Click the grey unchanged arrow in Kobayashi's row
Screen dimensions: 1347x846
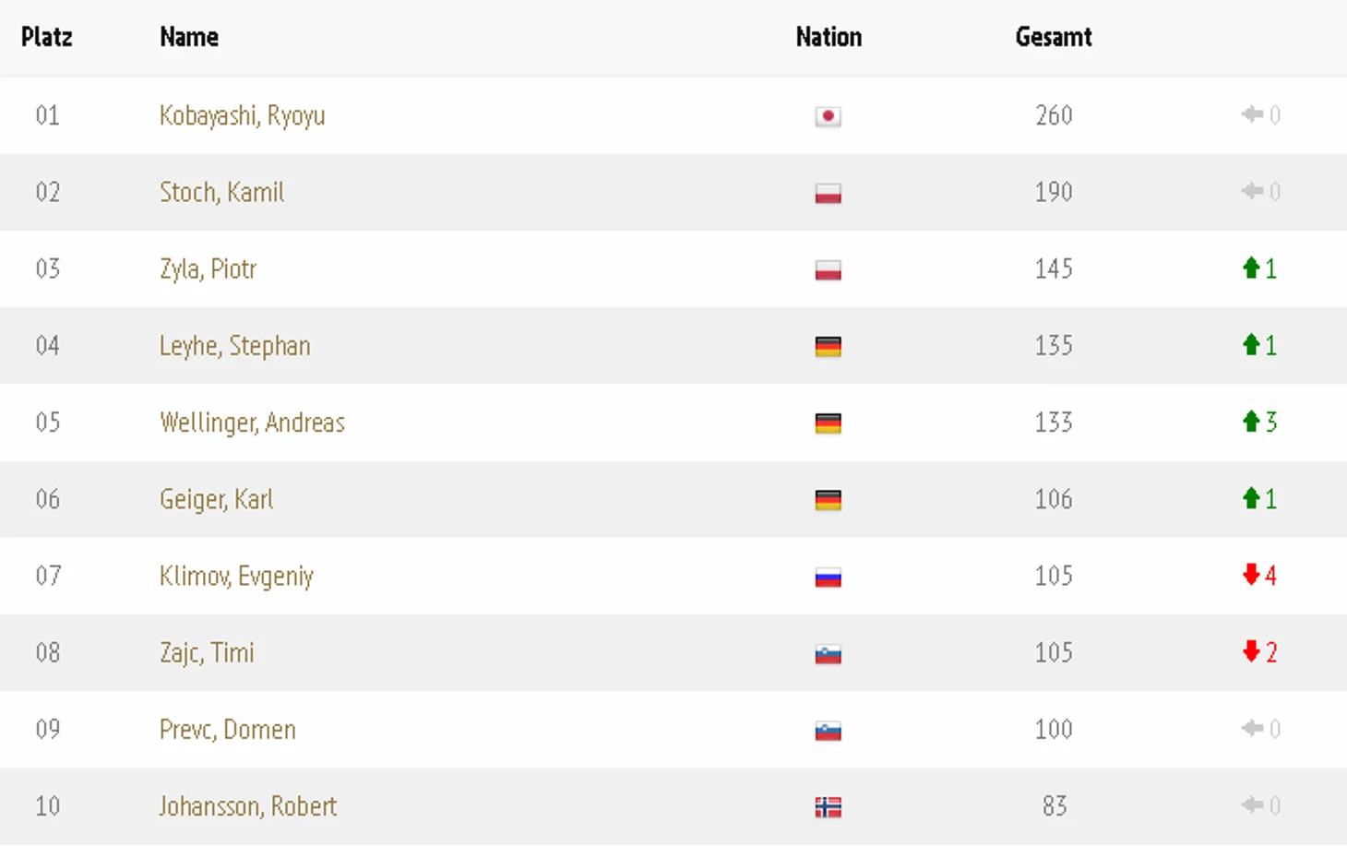(x=1252, y=114)
